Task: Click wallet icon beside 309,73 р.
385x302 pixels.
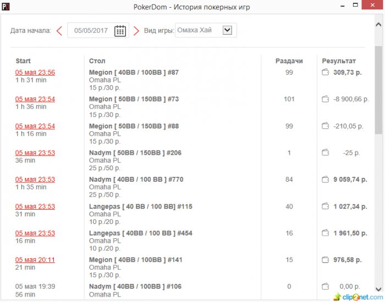Action: (x=326, y=72)
